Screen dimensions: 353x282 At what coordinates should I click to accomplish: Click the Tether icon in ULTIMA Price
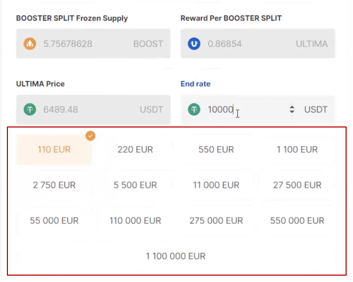click(30, 110)
